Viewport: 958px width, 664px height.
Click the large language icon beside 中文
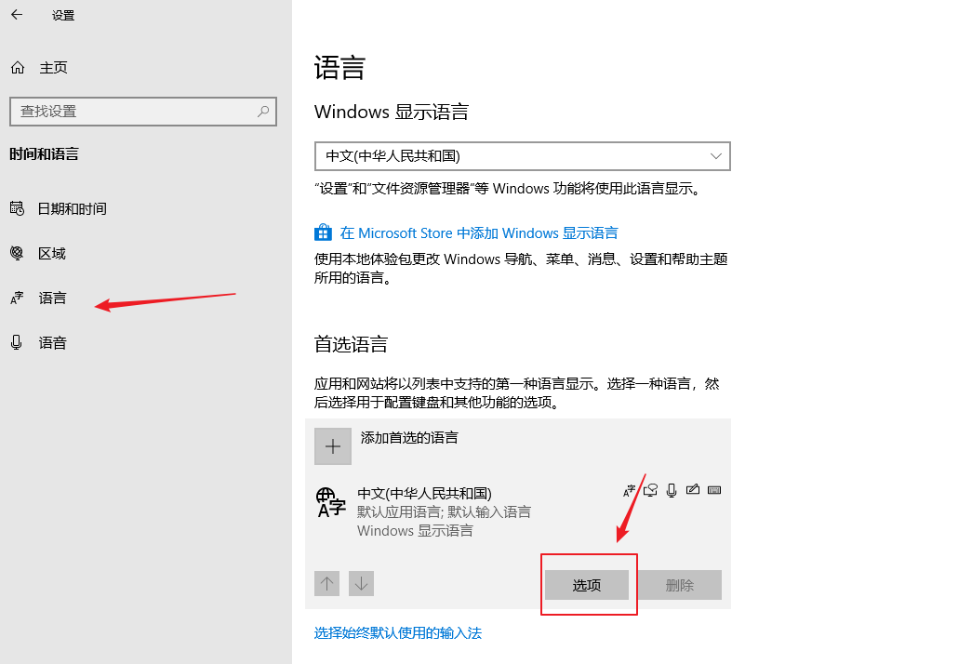click(x=330, y=502)
